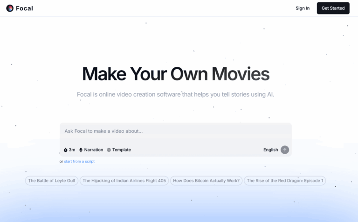Click the Focal logo icon
The height and width of the screenshot is (222, 358).
(x=10, y=8)
